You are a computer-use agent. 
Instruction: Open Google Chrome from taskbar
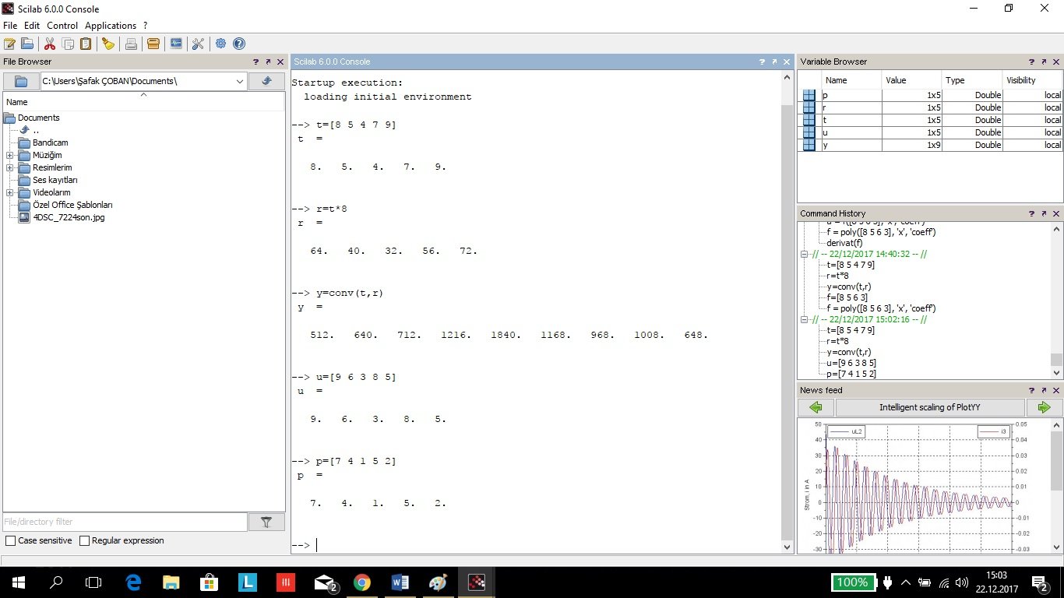361,582
